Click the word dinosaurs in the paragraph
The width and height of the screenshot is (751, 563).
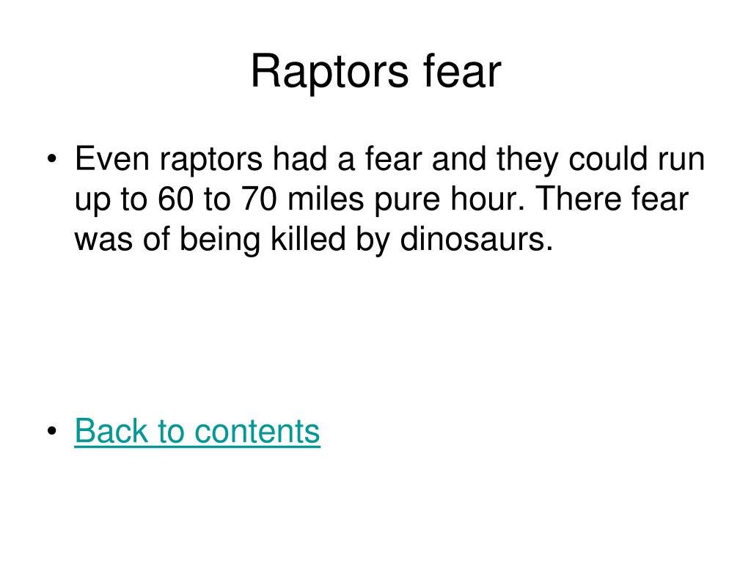[477, 238]
